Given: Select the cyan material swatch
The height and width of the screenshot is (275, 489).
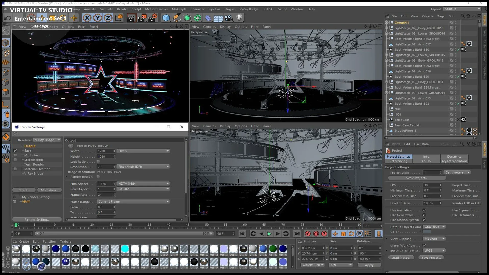Looking at the screenshot, I should (125, 249).
